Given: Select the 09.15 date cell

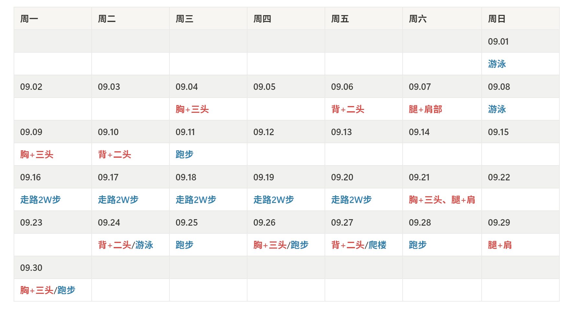Looking at the screenshot, I should (521, 132).
